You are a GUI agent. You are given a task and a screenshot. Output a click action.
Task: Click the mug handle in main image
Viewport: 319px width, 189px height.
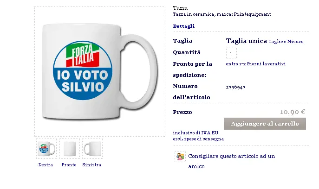point(139,72)
